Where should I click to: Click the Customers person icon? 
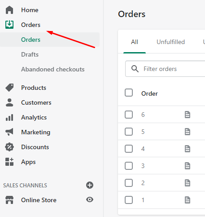(9, 102)
